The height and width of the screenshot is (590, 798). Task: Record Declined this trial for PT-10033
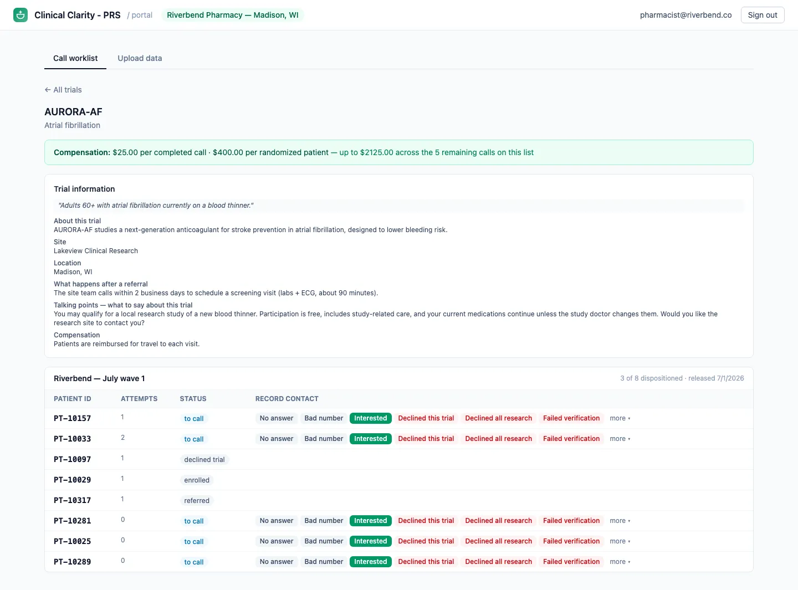(426, 439)
